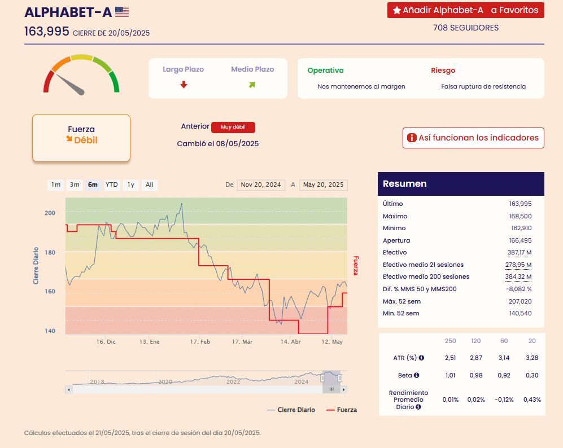Screen dimensions: 563x448
Task: Click the Resumen panel header
Action: [461, 183]
